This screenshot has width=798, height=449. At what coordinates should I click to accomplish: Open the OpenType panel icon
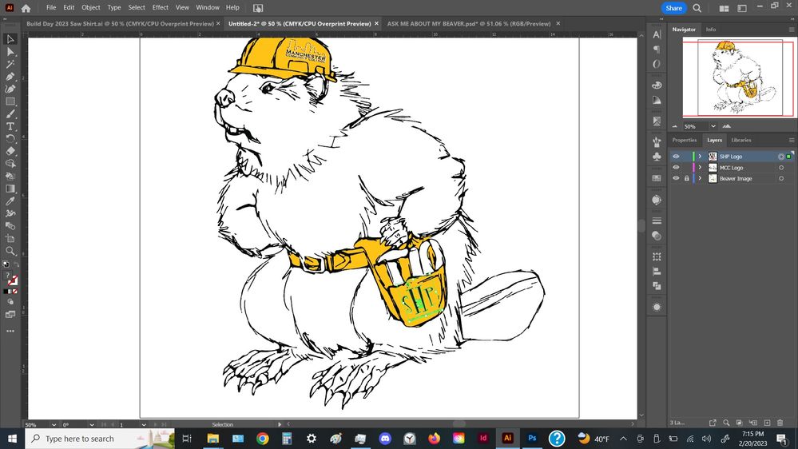click(x=657, y=64)
